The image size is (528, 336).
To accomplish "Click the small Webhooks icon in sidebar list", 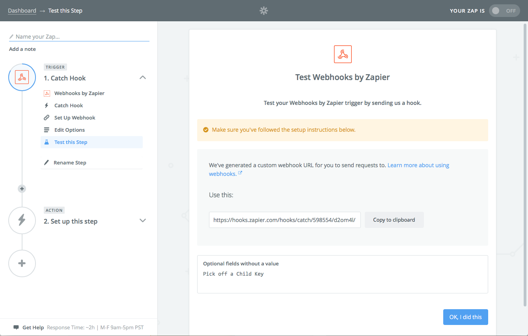I will coord(47,93).
